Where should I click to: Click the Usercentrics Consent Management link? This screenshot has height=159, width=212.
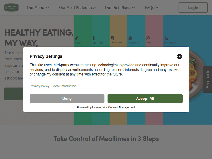coord(113,107)
